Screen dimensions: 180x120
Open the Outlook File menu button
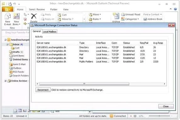(x=8, y=9)
